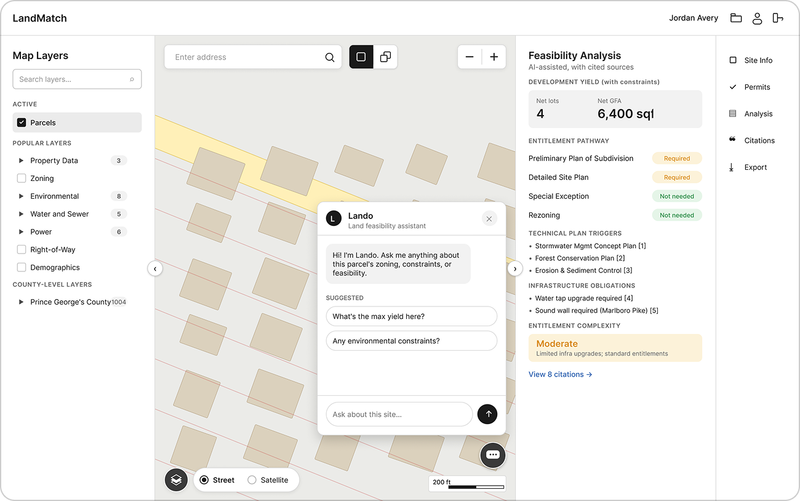Click the Permits checkmark icon
Viewport: 800px width, 501px height.
click(x=732, y=87)
